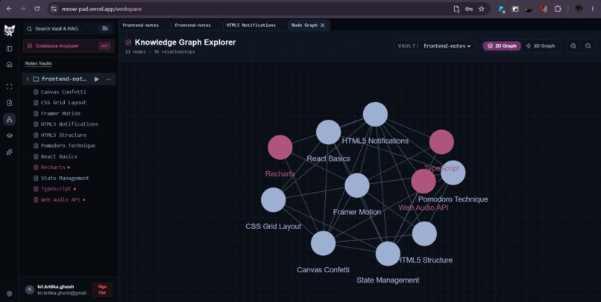Open the more options menu of frontend-notes vault
This screenshot has width=601, height=302.
coord(108,79)
